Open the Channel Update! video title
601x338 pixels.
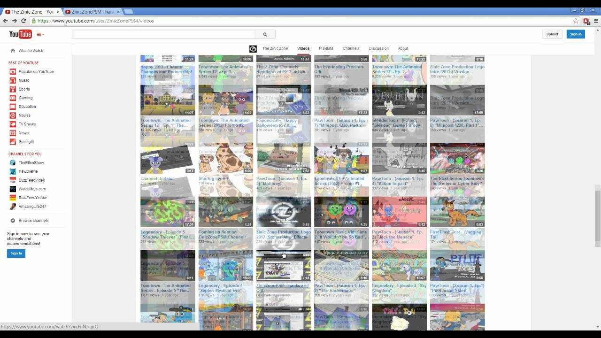[157, 178]
